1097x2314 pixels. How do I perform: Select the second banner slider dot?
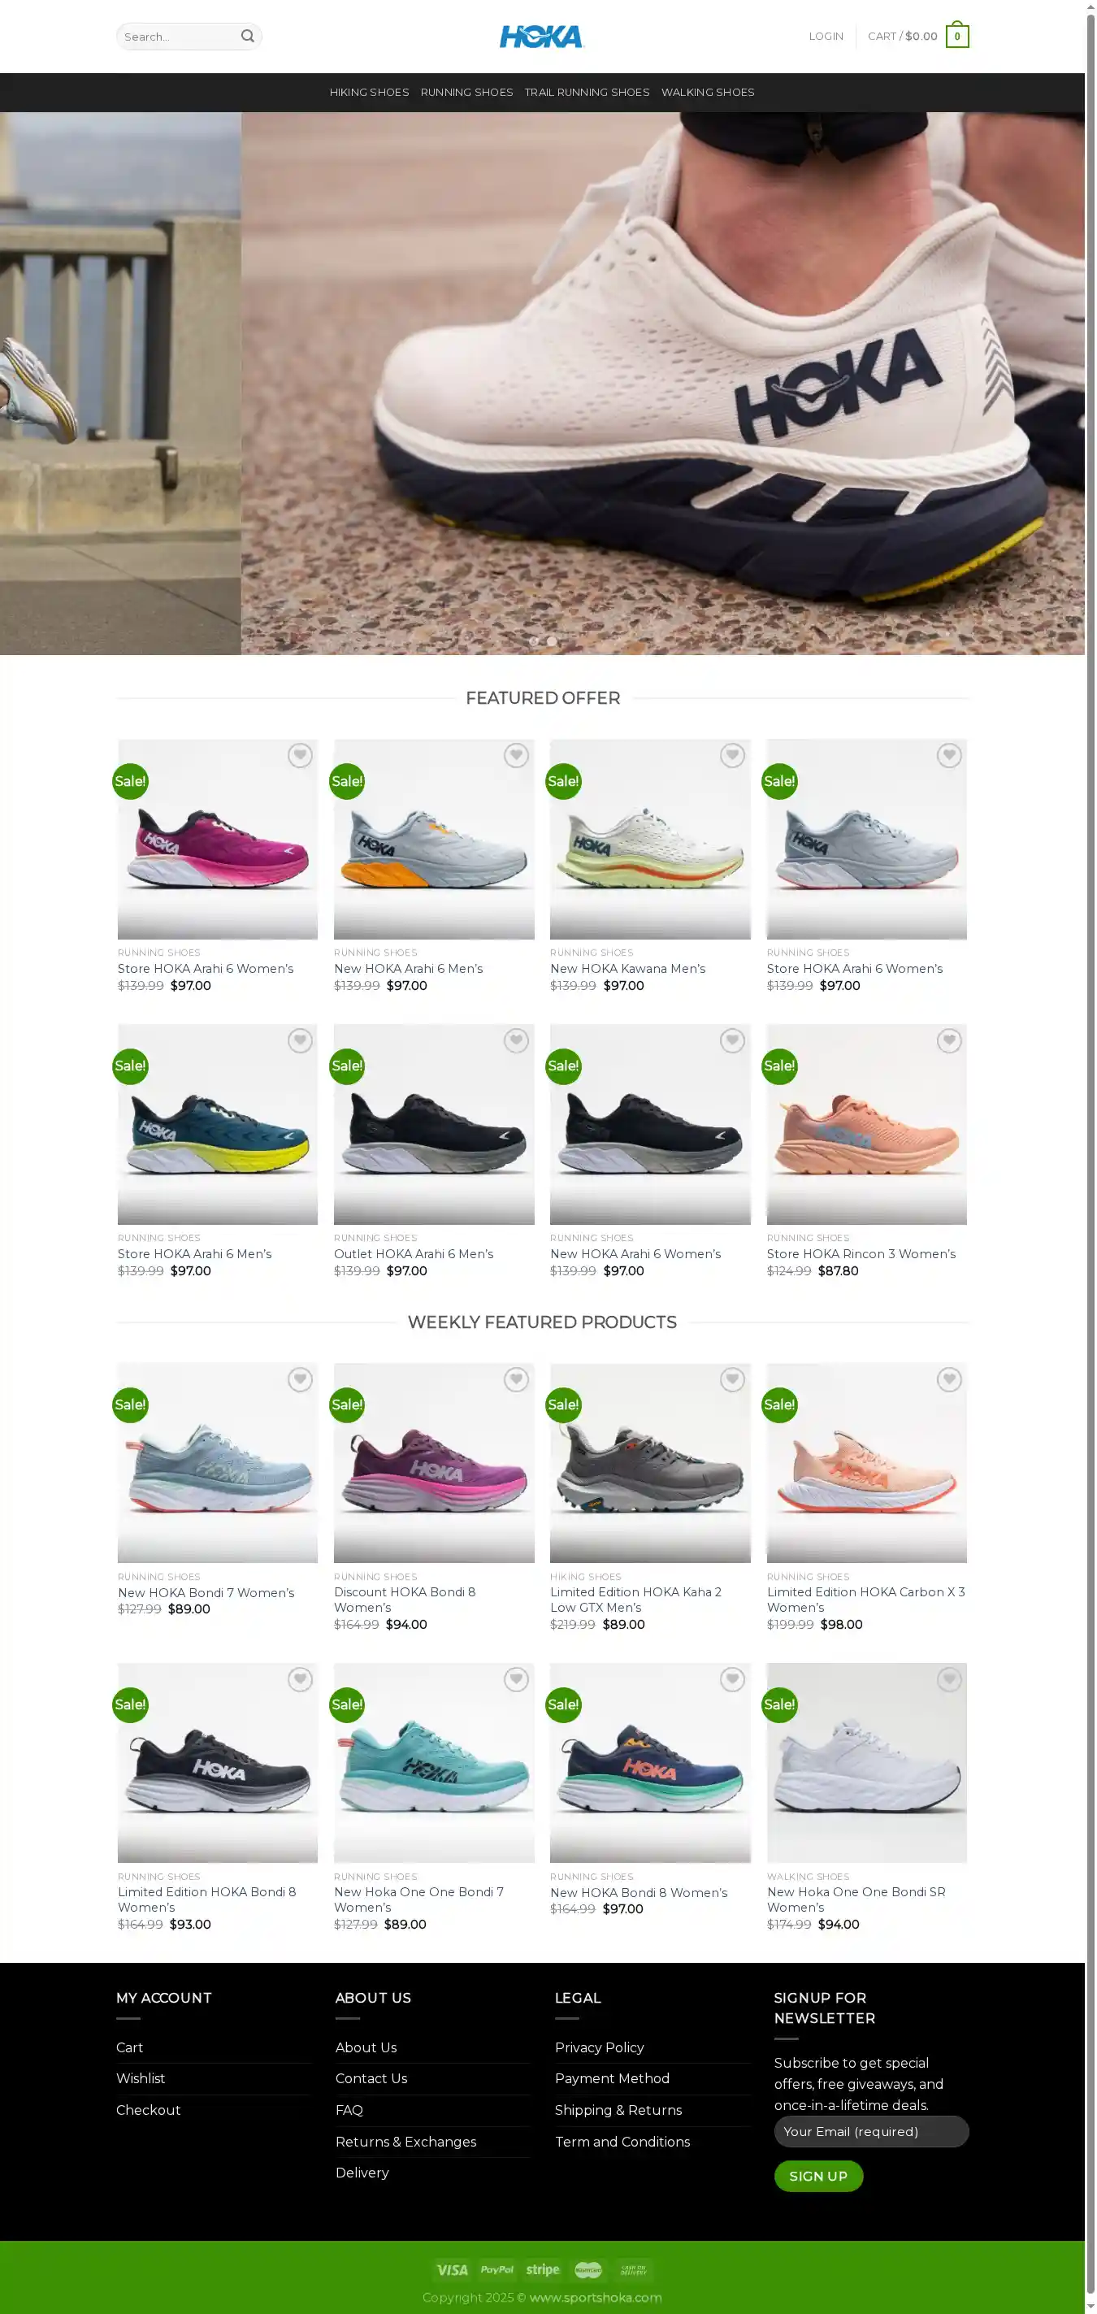click(552, 640)
